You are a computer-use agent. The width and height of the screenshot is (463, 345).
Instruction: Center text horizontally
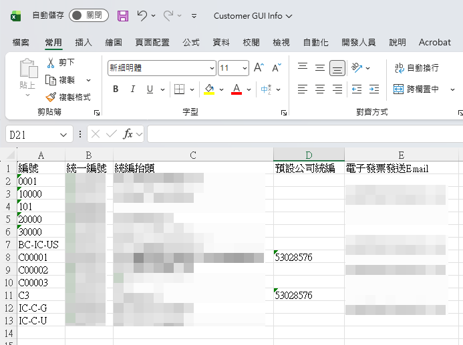click(x=320, y=89)
